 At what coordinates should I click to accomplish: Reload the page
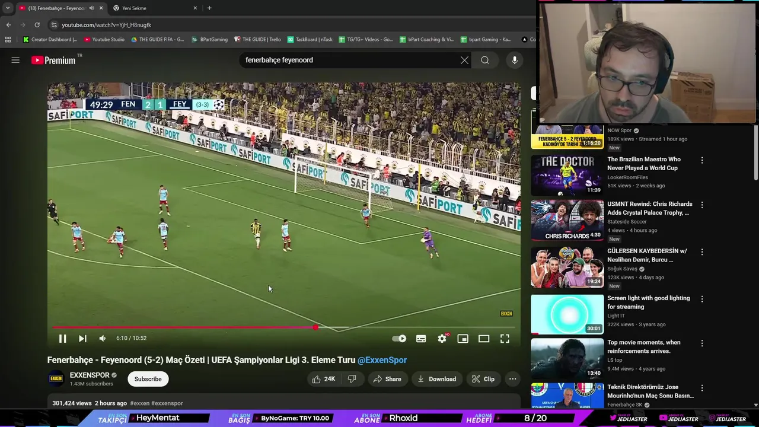pos(37,25)
